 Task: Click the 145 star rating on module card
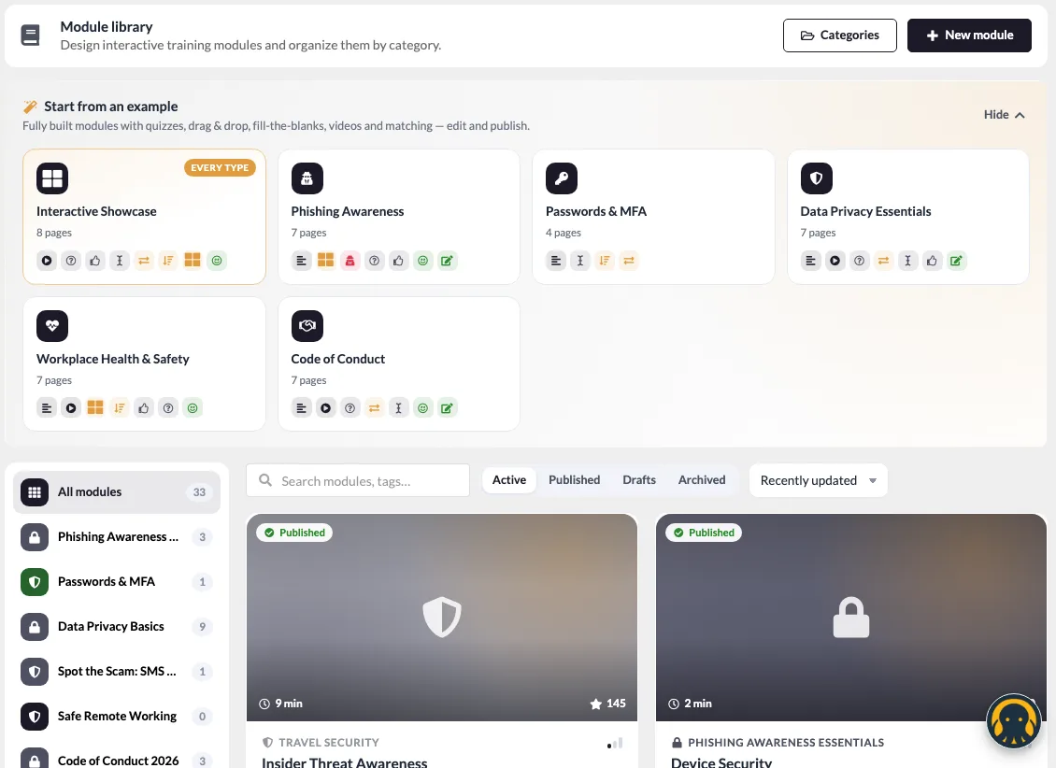coord(608,704)
